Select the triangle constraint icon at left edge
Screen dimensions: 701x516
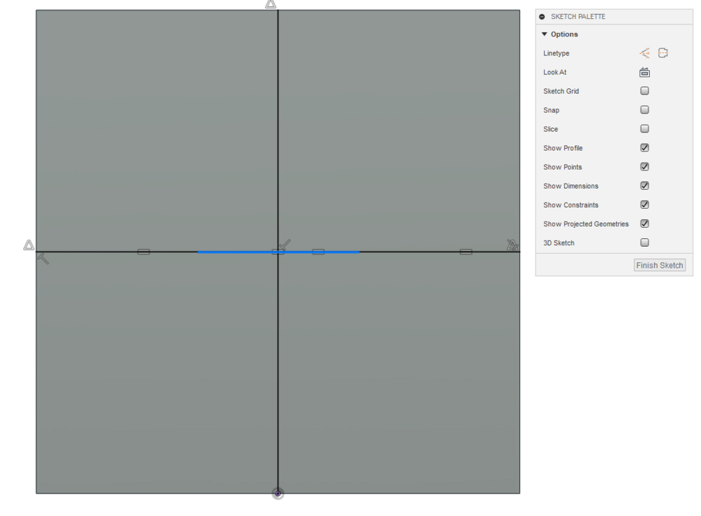[x=29, y=245]
